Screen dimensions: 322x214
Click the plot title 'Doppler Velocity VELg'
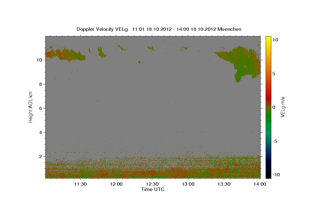(x=103, y=29)
